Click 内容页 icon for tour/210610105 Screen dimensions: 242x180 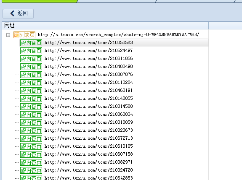click(31, 146)
